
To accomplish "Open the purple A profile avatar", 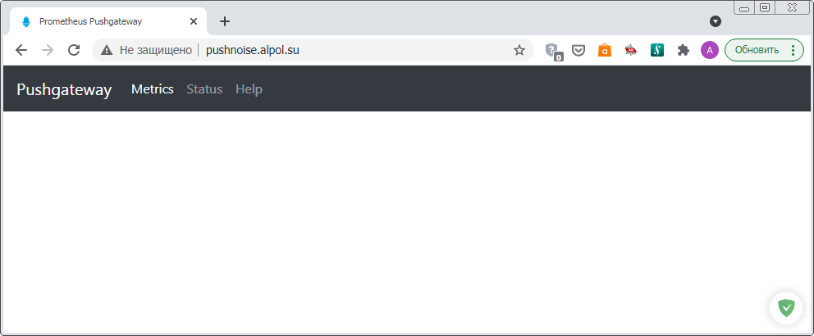I will tap(710, 50).
